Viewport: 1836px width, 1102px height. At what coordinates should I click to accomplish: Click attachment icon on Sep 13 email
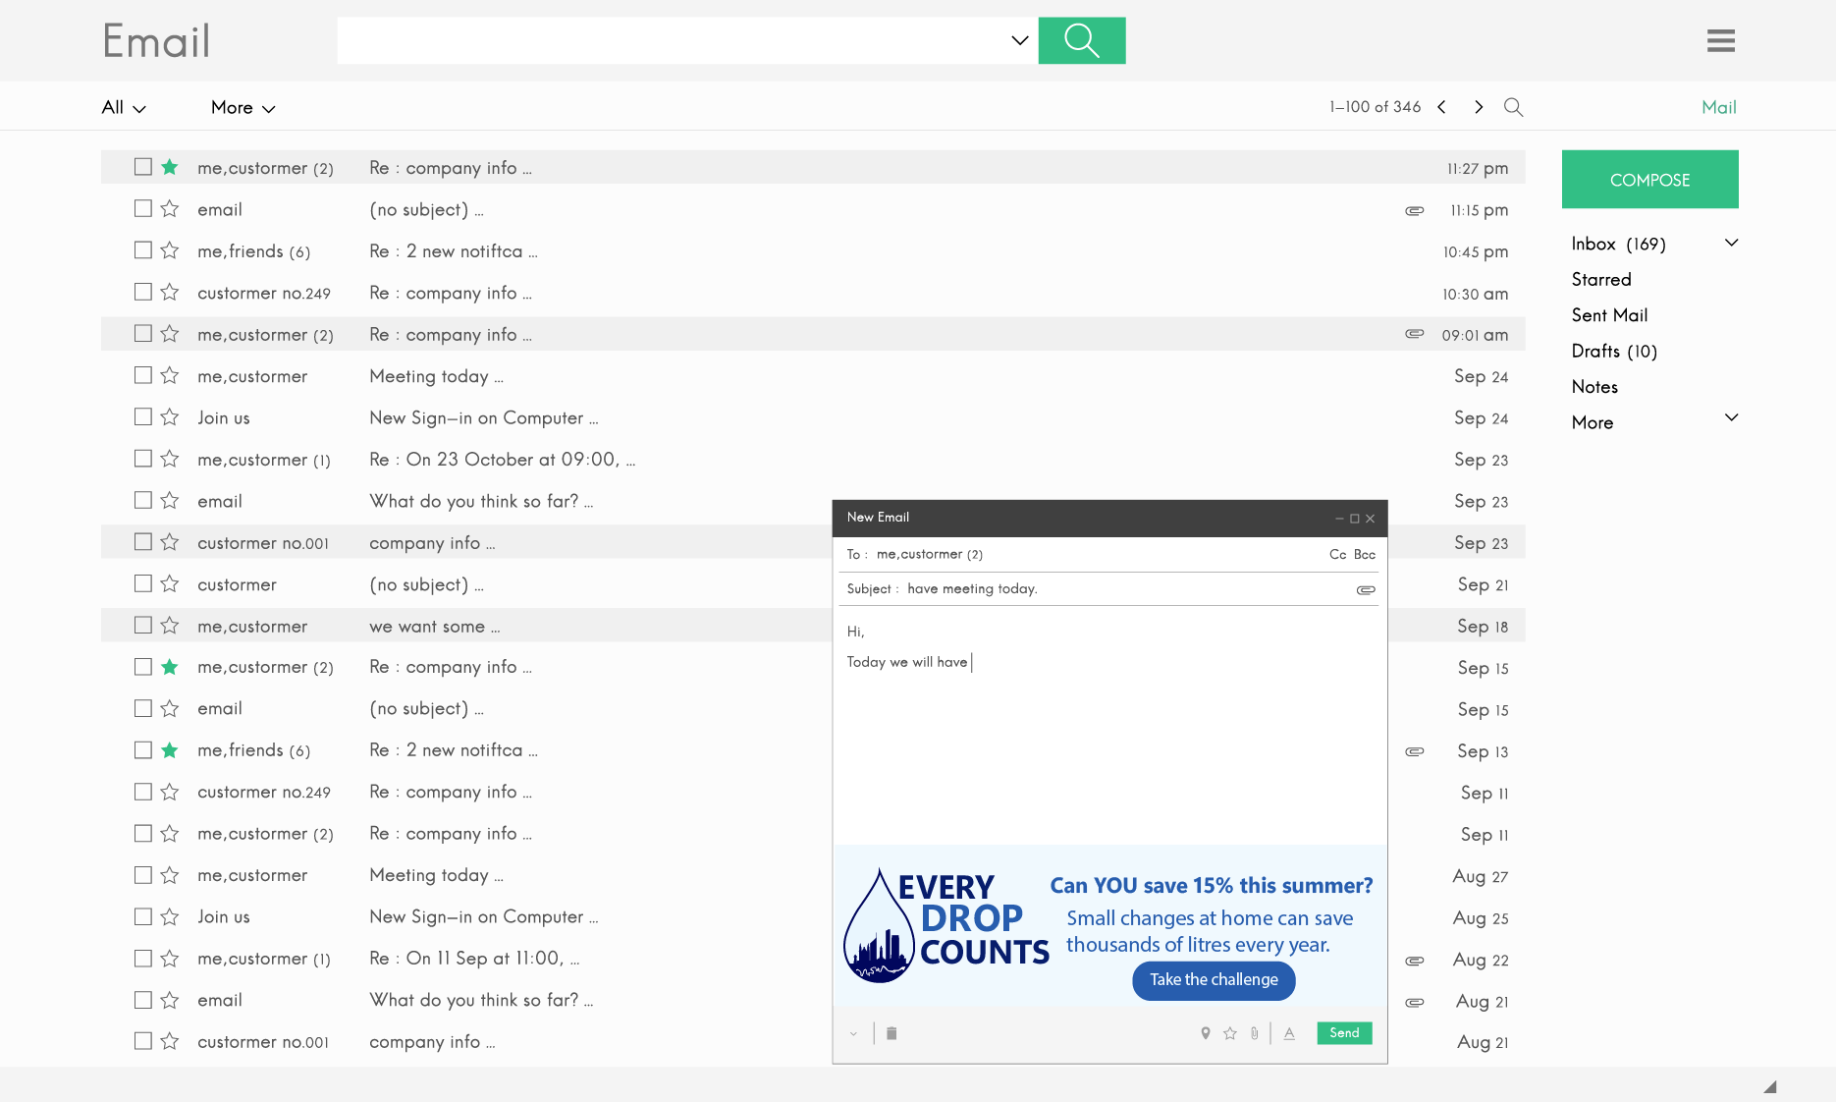click(x=1415, y=751)
